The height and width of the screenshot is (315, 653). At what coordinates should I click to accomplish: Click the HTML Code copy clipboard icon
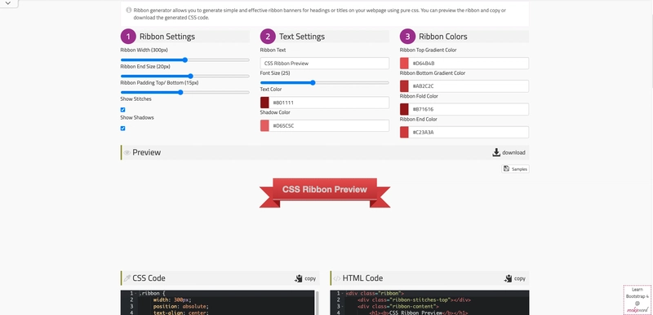[x=508, y=278]
